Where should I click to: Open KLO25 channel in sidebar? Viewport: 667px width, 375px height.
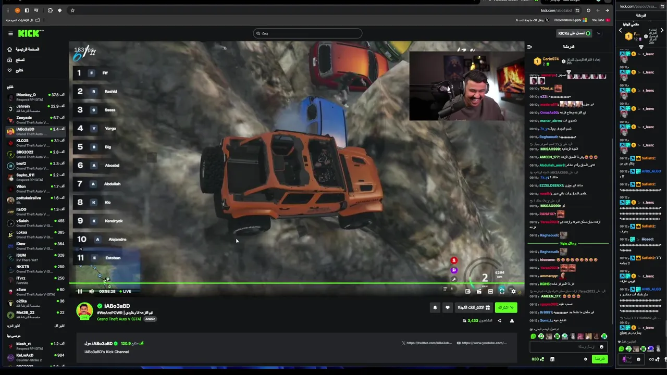tap(35, 143)
